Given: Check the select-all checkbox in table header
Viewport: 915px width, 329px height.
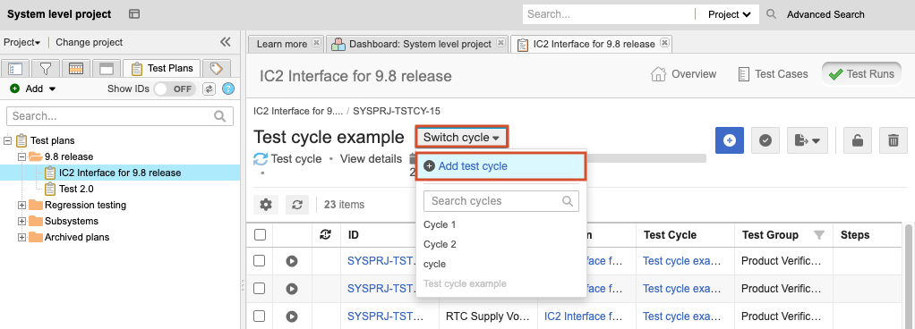Looking at the screenshot, I should click(261, 234).
